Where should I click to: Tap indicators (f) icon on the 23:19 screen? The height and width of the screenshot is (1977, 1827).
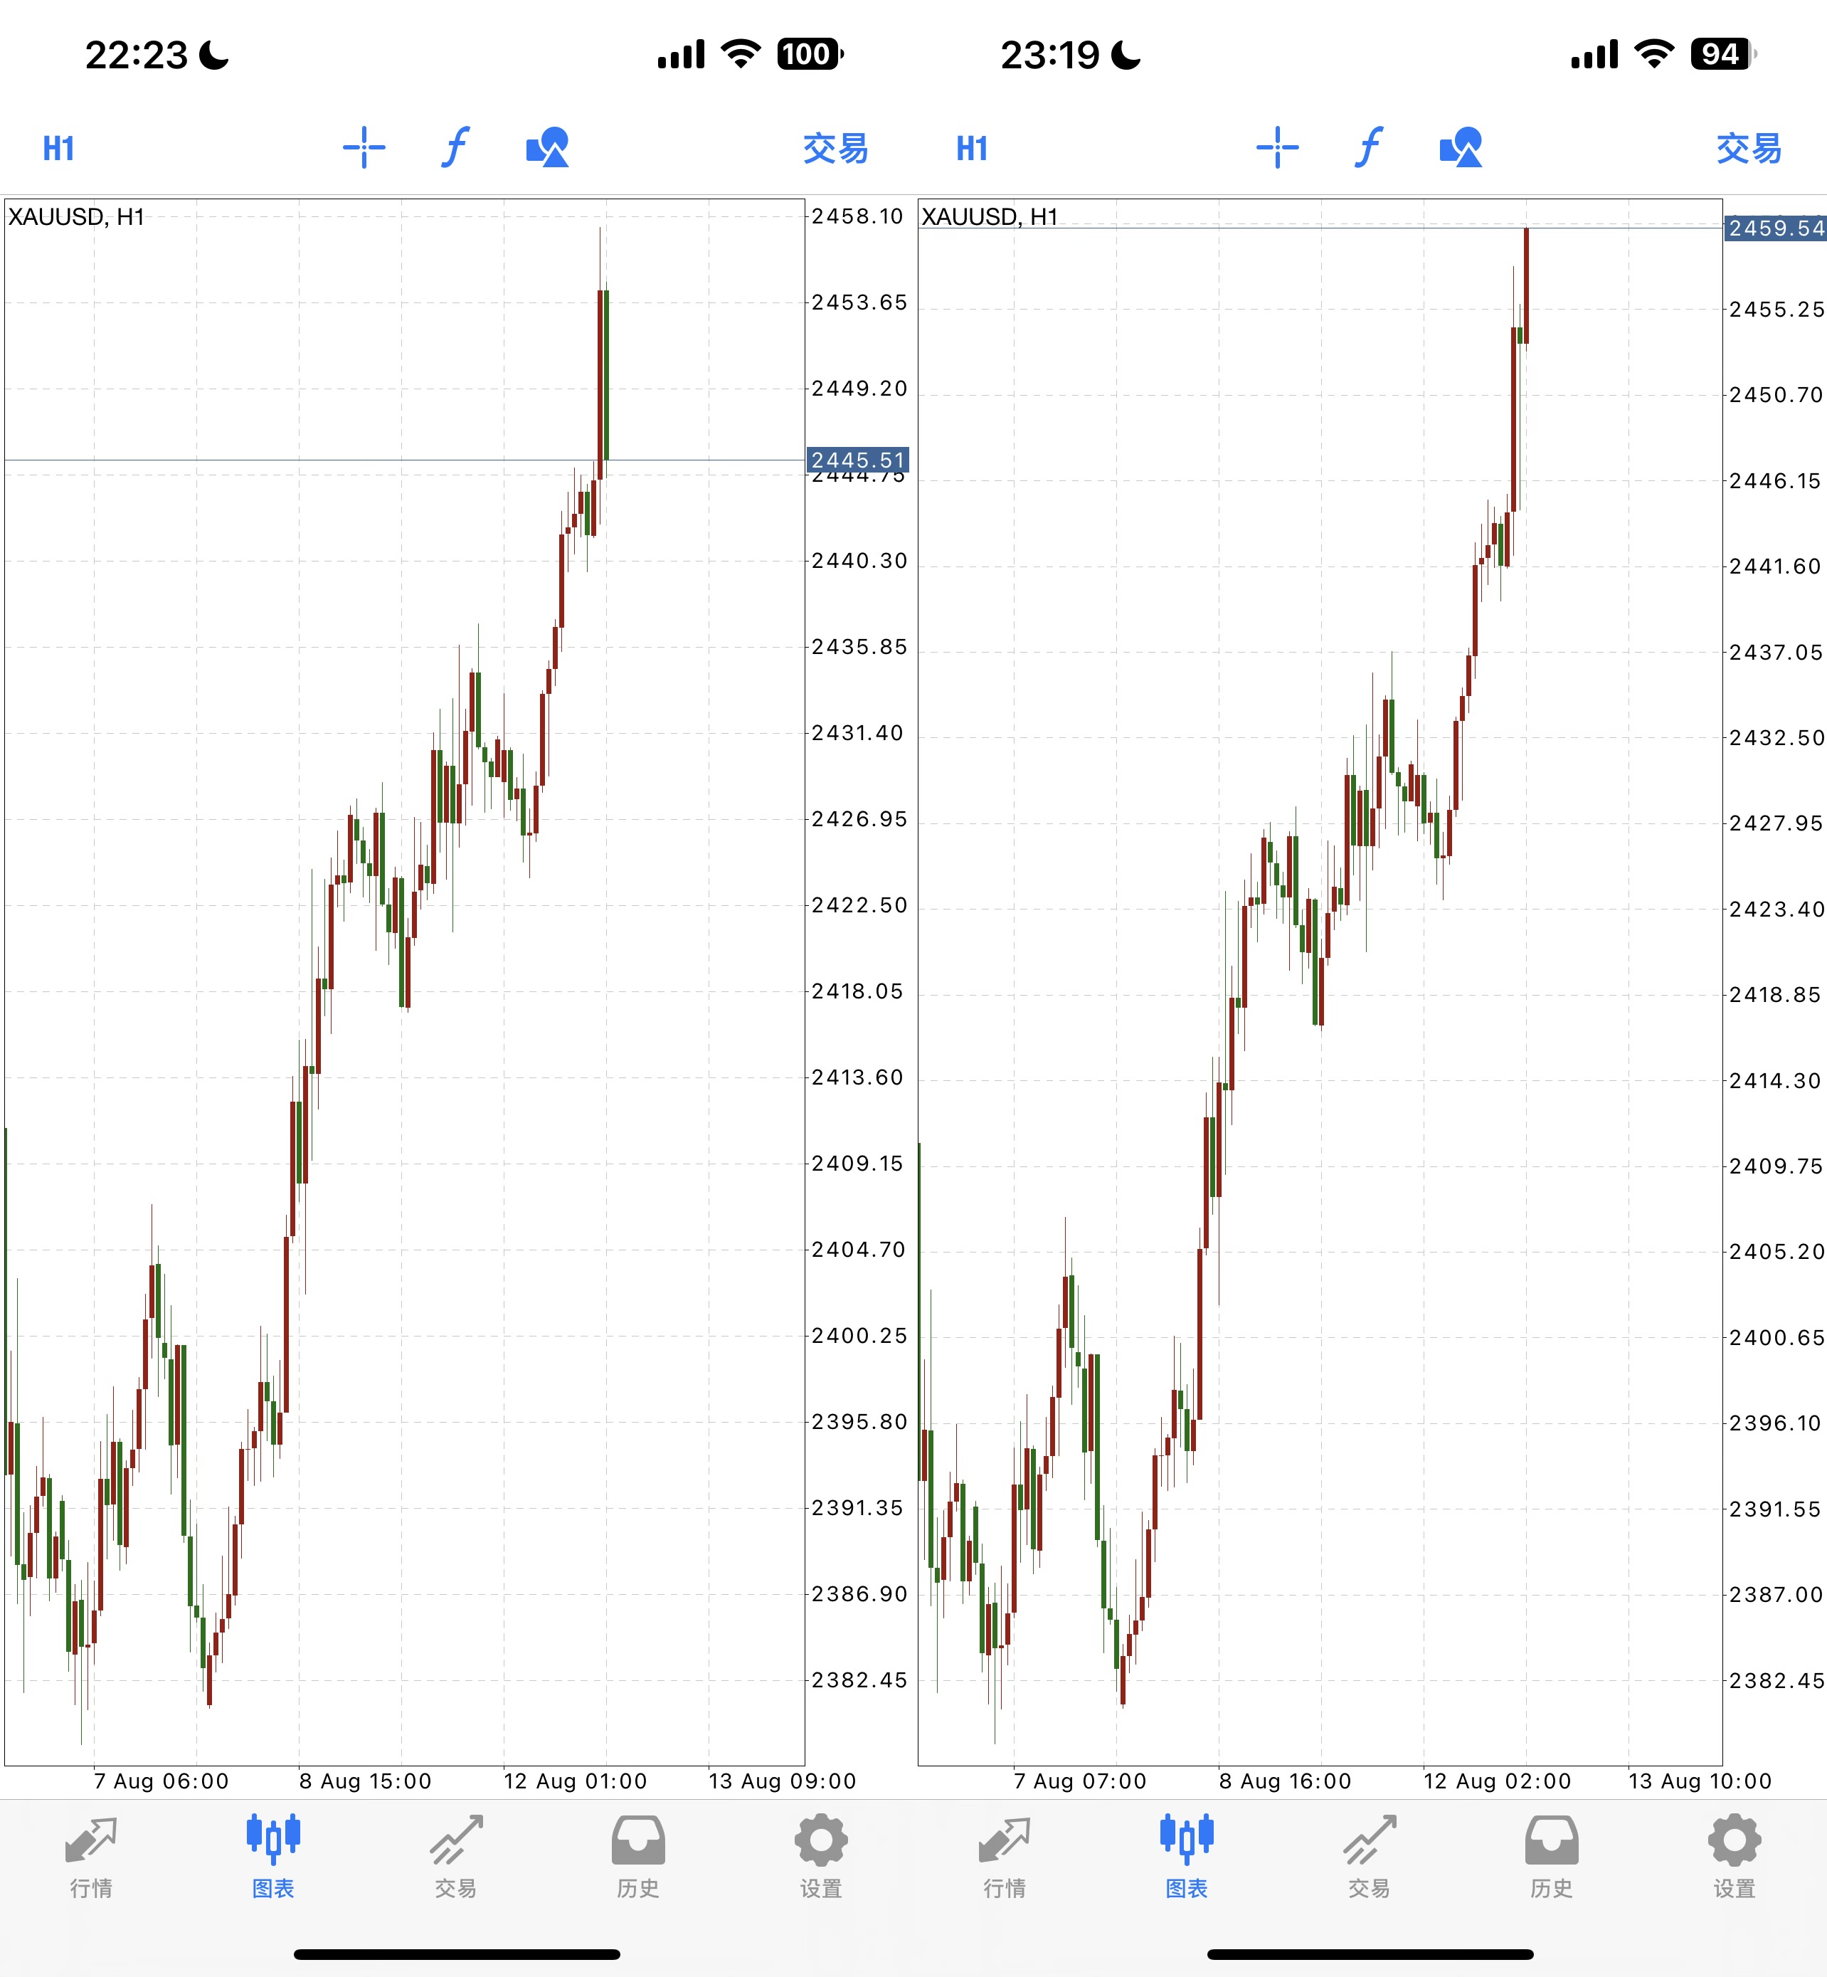coord(1368,148)
